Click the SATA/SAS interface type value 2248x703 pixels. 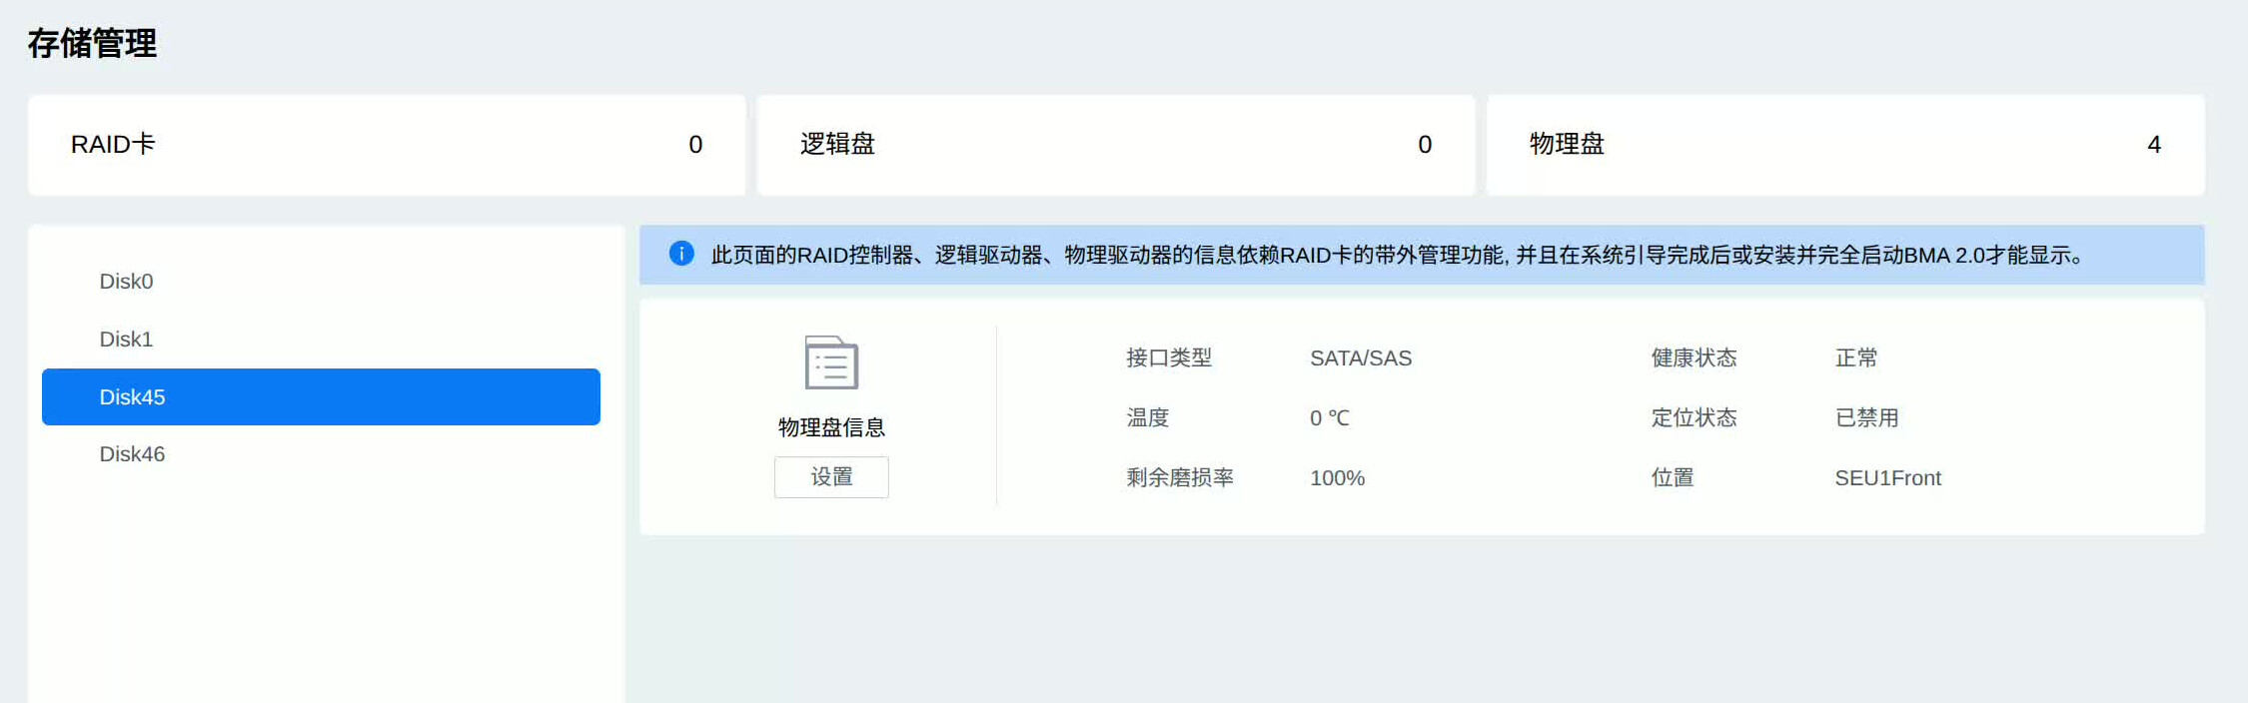click(x=1360, y=358)
